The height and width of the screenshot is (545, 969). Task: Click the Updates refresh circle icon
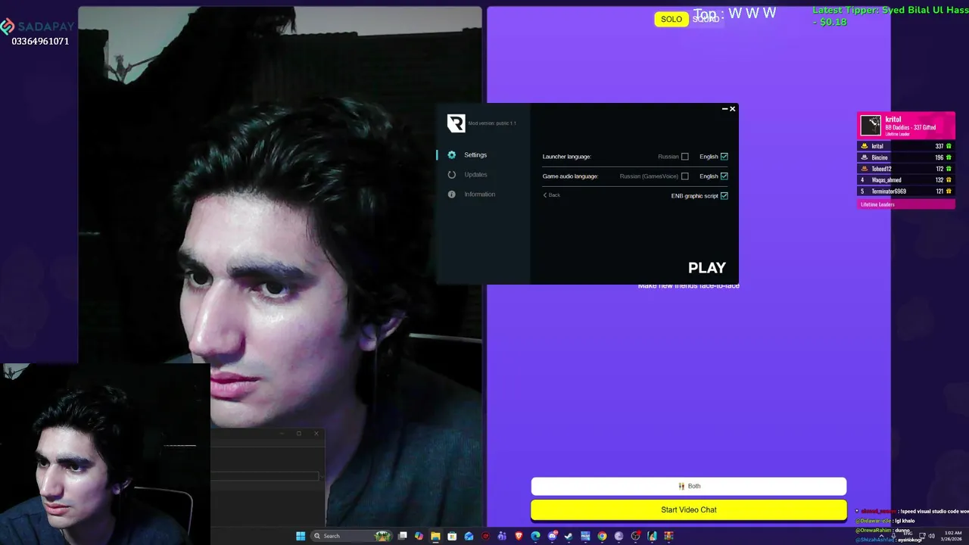click(x=452, y=174)
